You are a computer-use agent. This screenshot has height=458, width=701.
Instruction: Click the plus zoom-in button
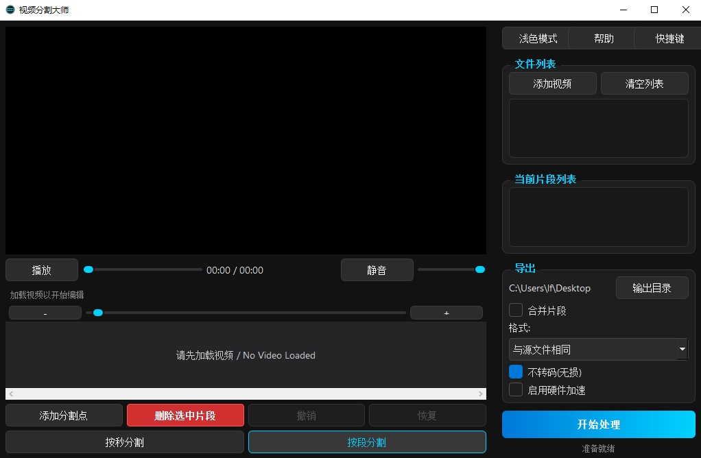point(446,313)
